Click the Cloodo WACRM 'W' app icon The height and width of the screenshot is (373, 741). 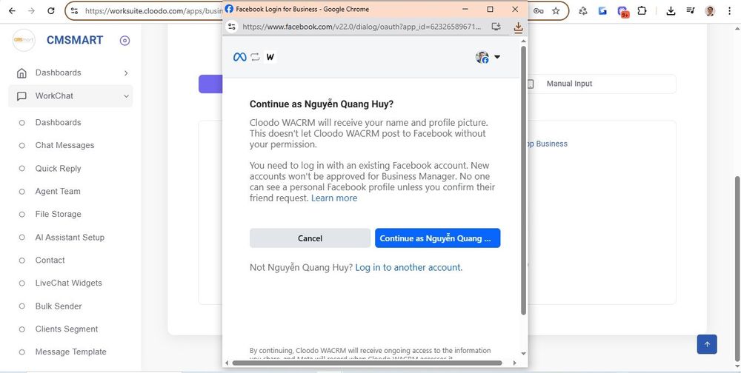point(270,57)
